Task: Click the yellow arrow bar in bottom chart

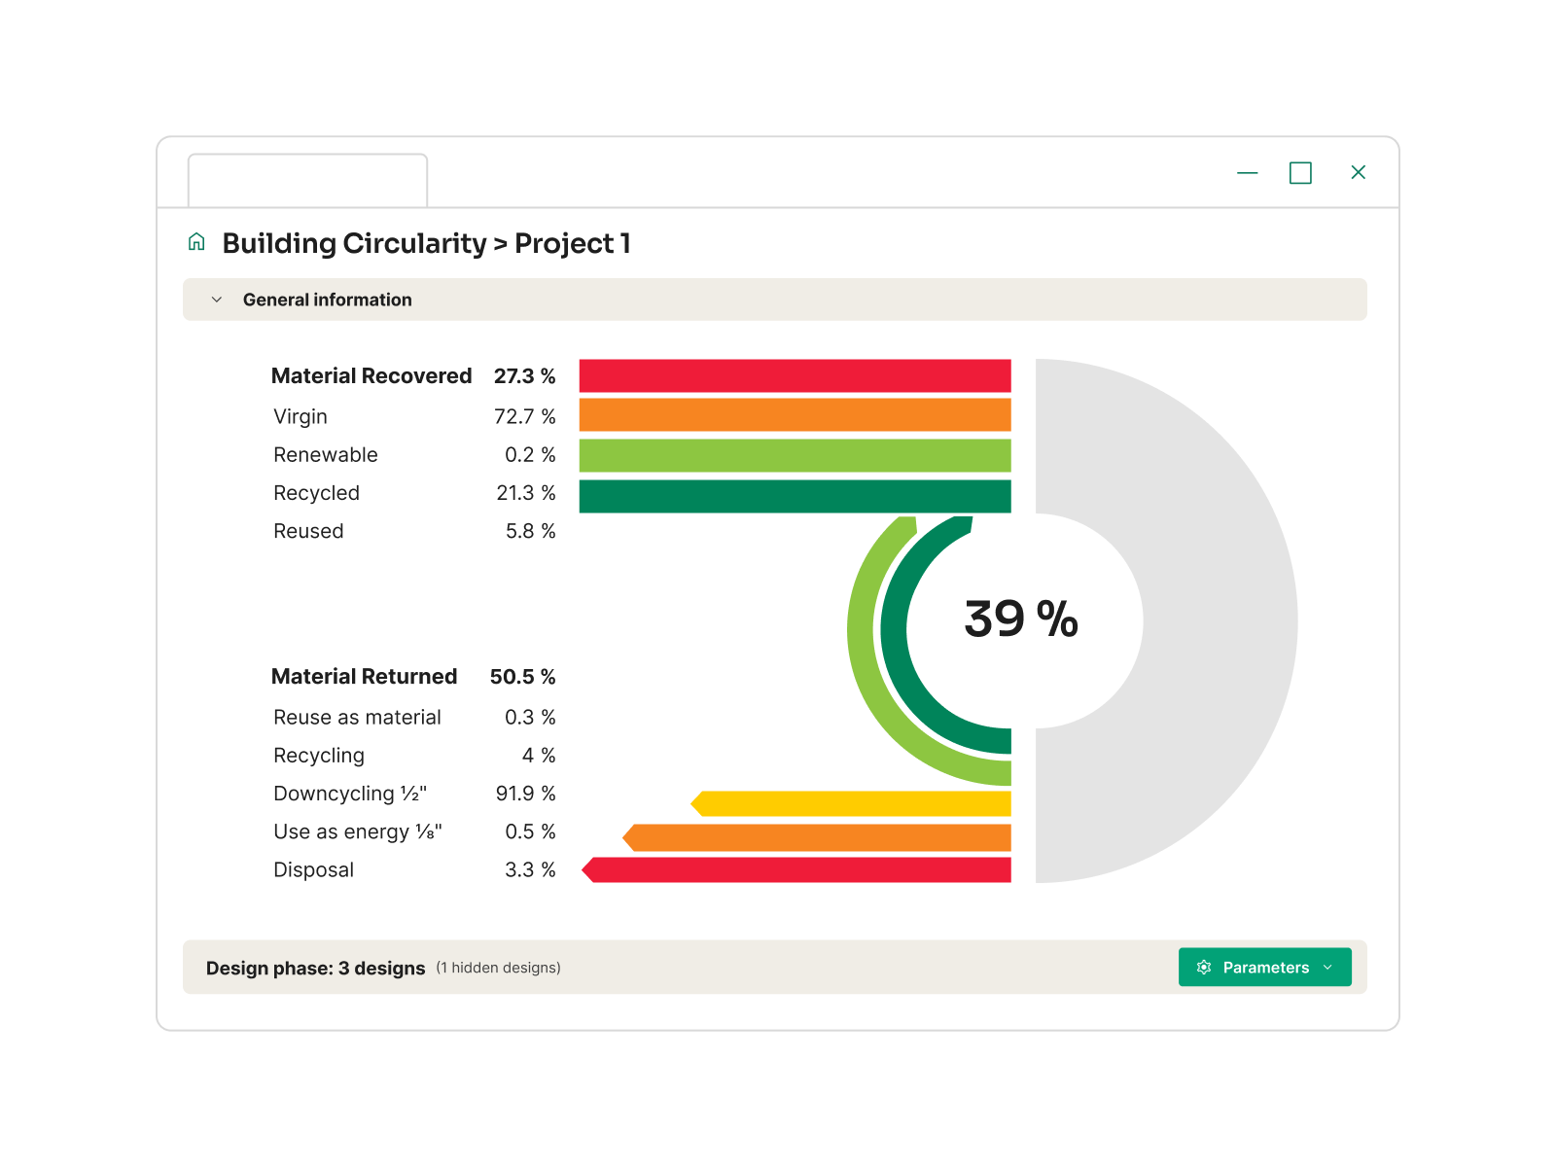Action: [851, 803]
